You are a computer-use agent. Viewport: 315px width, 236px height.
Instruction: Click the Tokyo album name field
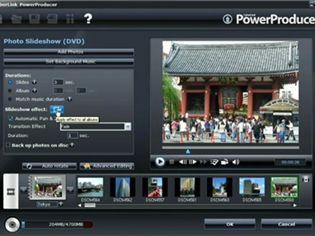coord(47,204)
